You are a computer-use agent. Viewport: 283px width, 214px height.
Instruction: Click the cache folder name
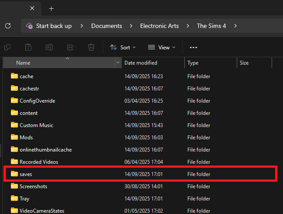tap(27, 76)
